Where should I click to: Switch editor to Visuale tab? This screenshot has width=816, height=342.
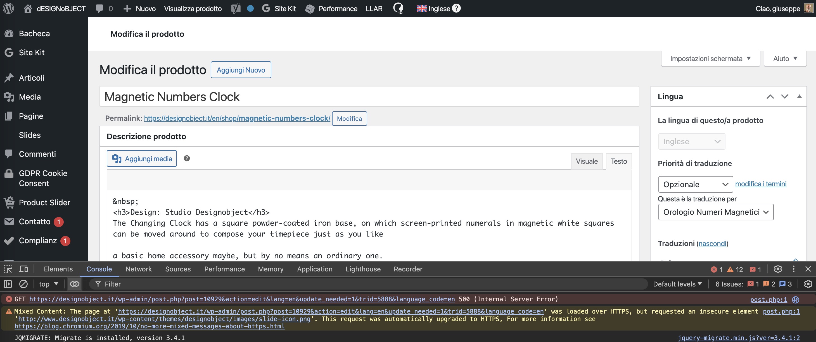pos(586,161)
